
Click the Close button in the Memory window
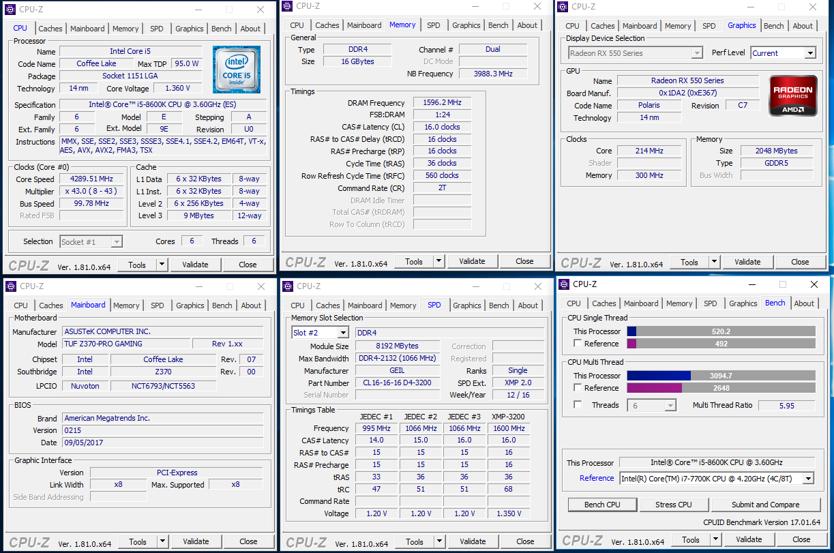524,261
